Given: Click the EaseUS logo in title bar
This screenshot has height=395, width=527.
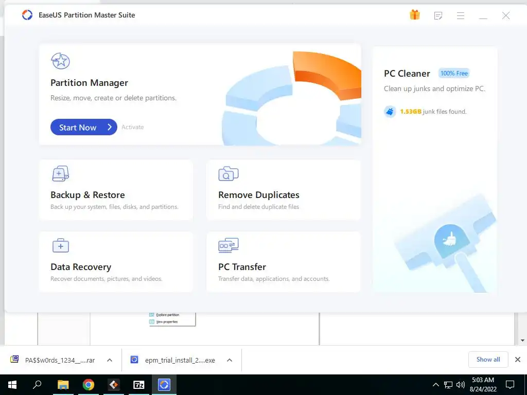Looking at the screenshot, I should click(27, 15).
